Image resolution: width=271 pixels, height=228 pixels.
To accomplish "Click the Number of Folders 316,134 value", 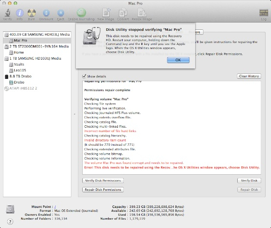I will (x=61, y=219).
